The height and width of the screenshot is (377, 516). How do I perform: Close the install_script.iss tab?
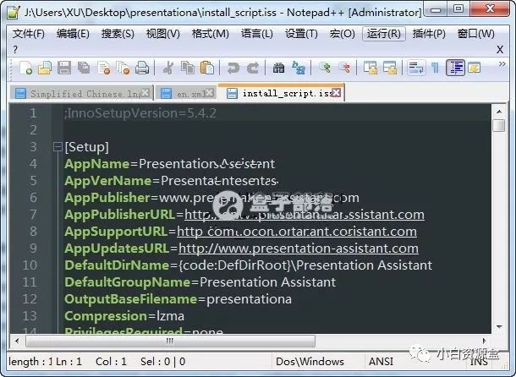coord(336,93)
